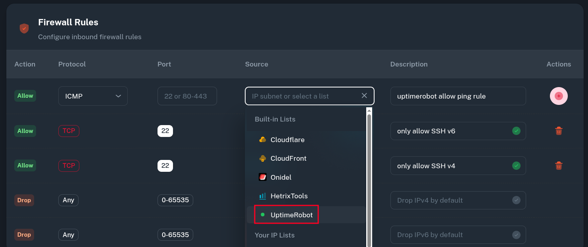Viewport: 588px width, 247px height.
Task: Click the green checkmark on SSH v6 description
Action: (516, 131)
